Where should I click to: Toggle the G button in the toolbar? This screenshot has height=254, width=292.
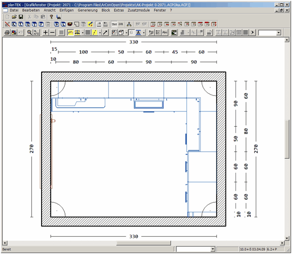pyautogui.click(x=131, y=33)
